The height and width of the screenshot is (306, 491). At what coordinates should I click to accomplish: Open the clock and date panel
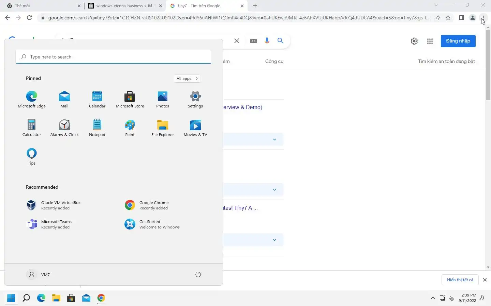[467, 298]
